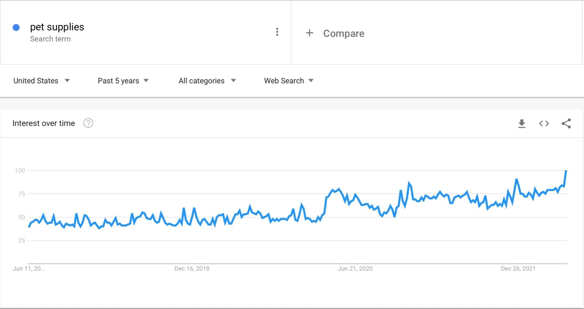
Task: Share the Interest over time chart
Action: [x=566, y=123]
